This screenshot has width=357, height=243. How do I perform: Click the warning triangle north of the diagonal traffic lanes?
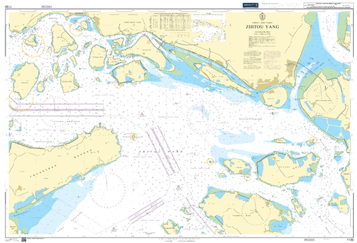pos(142,115)
